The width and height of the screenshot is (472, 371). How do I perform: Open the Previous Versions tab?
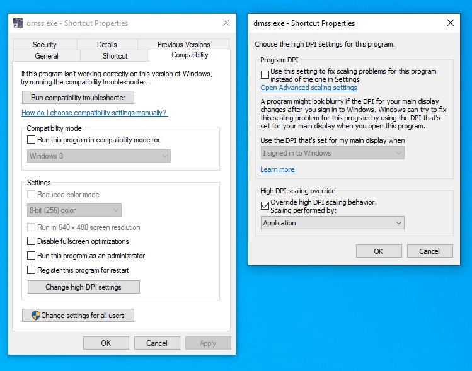point(183,45)
